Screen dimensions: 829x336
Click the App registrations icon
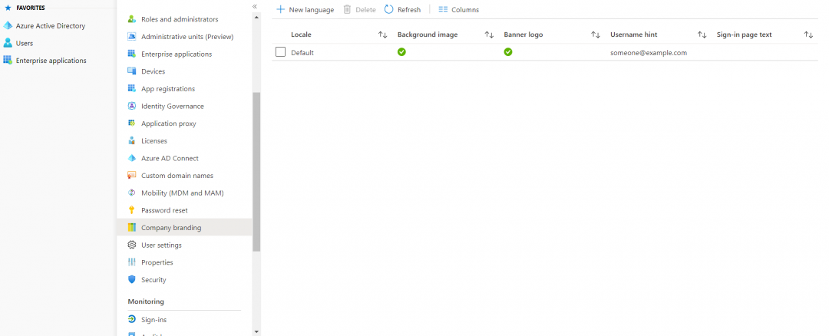coord(132,89)
